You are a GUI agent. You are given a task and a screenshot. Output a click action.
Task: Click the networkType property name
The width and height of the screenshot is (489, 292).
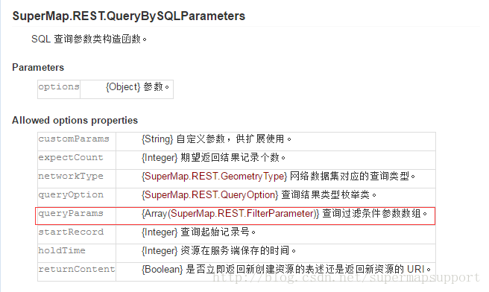point(71,177)
